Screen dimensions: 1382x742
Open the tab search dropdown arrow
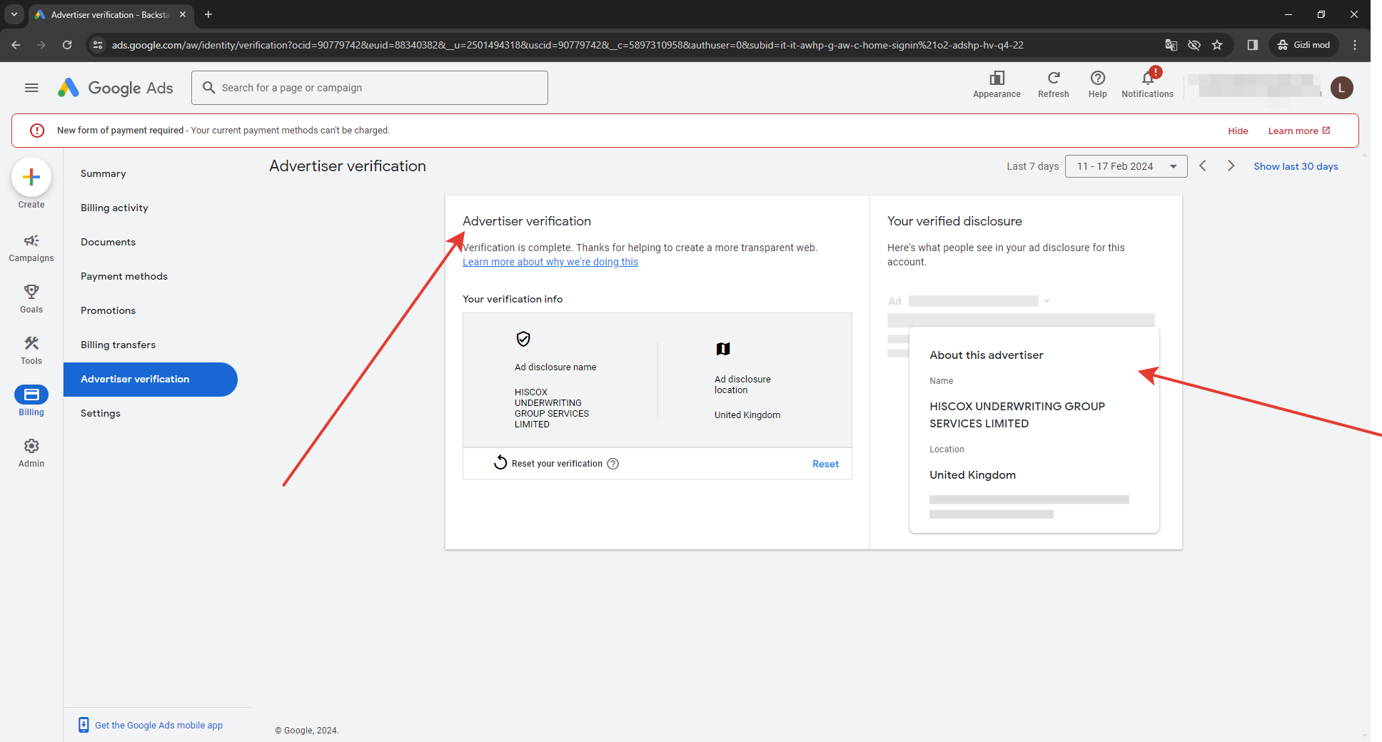coord(14,14)
